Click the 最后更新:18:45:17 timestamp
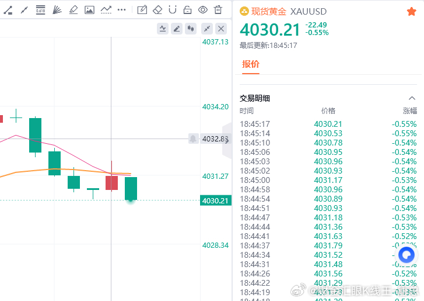Screen dimensions: 424x301 [x=268, y=45]
